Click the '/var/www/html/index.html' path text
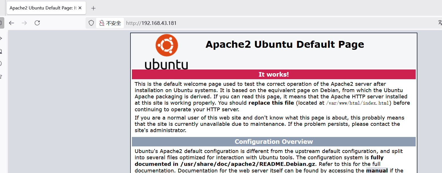 pos(358,103)
